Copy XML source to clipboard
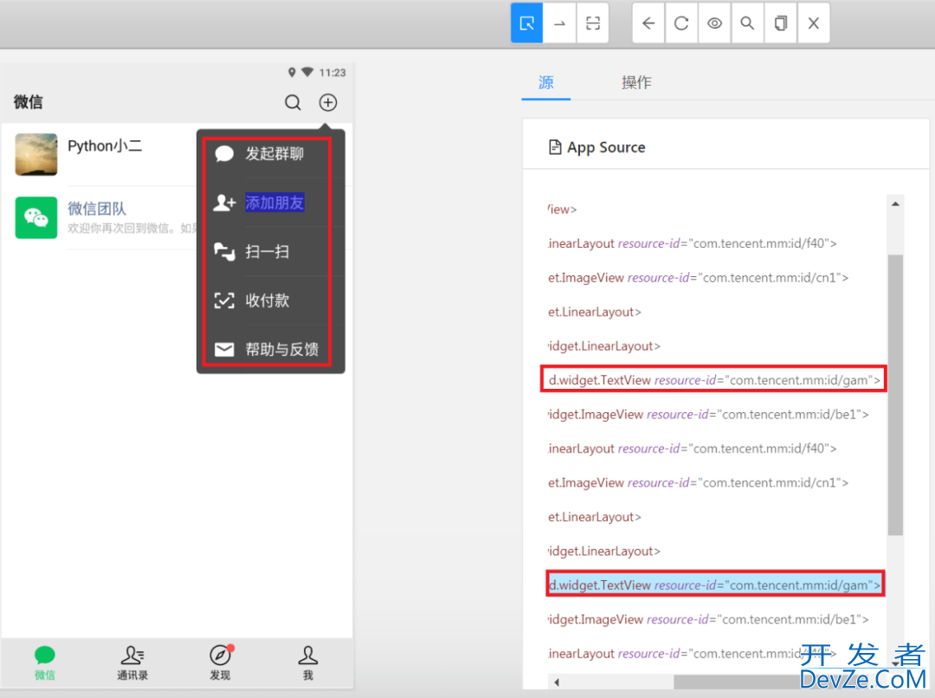Viewport: 935px width, 698px height. (x=781, y=23)
